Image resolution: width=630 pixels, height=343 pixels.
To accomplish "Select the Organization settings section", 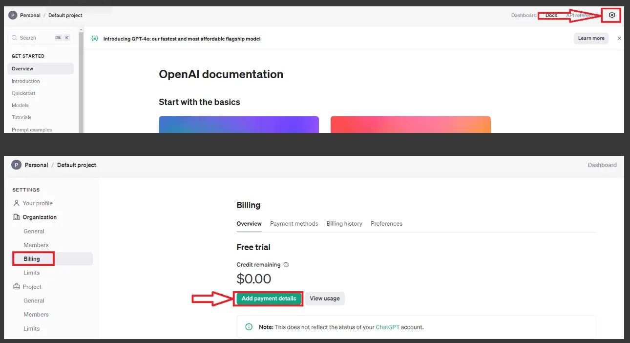I will [x=40, y=217].
